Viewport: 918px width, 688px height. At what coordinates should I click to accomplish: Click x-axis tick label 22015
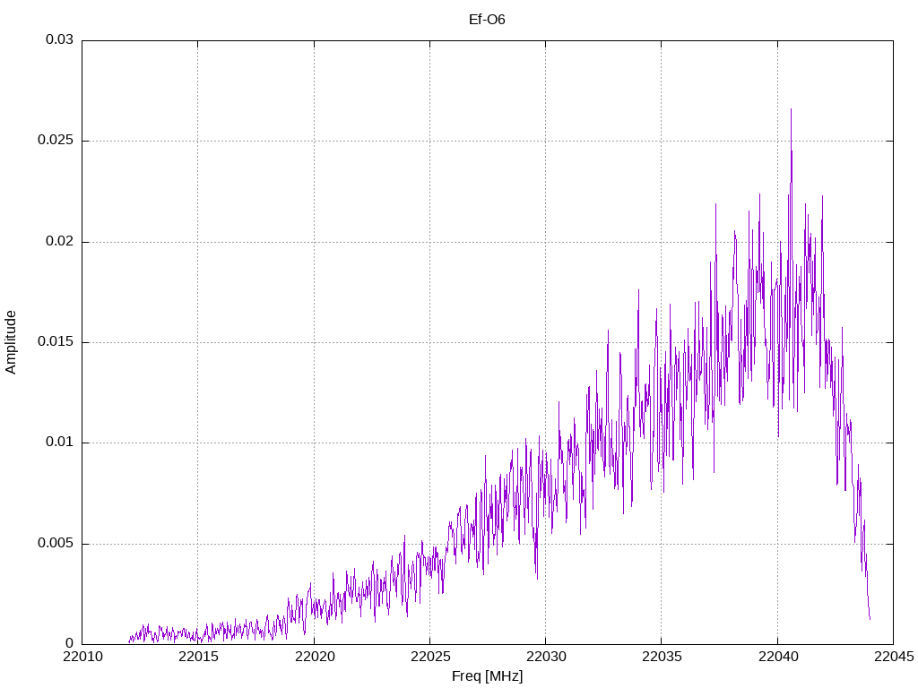click(x=198, y=657)
